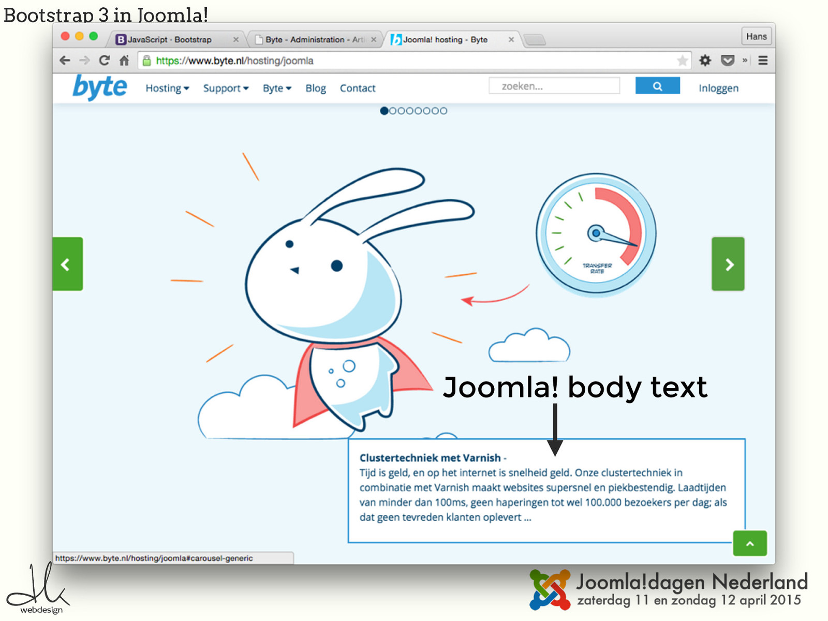Viewport: 828px width, 621px height.
Task: Click the zoeken search input field
Action: tap(554, 86)
